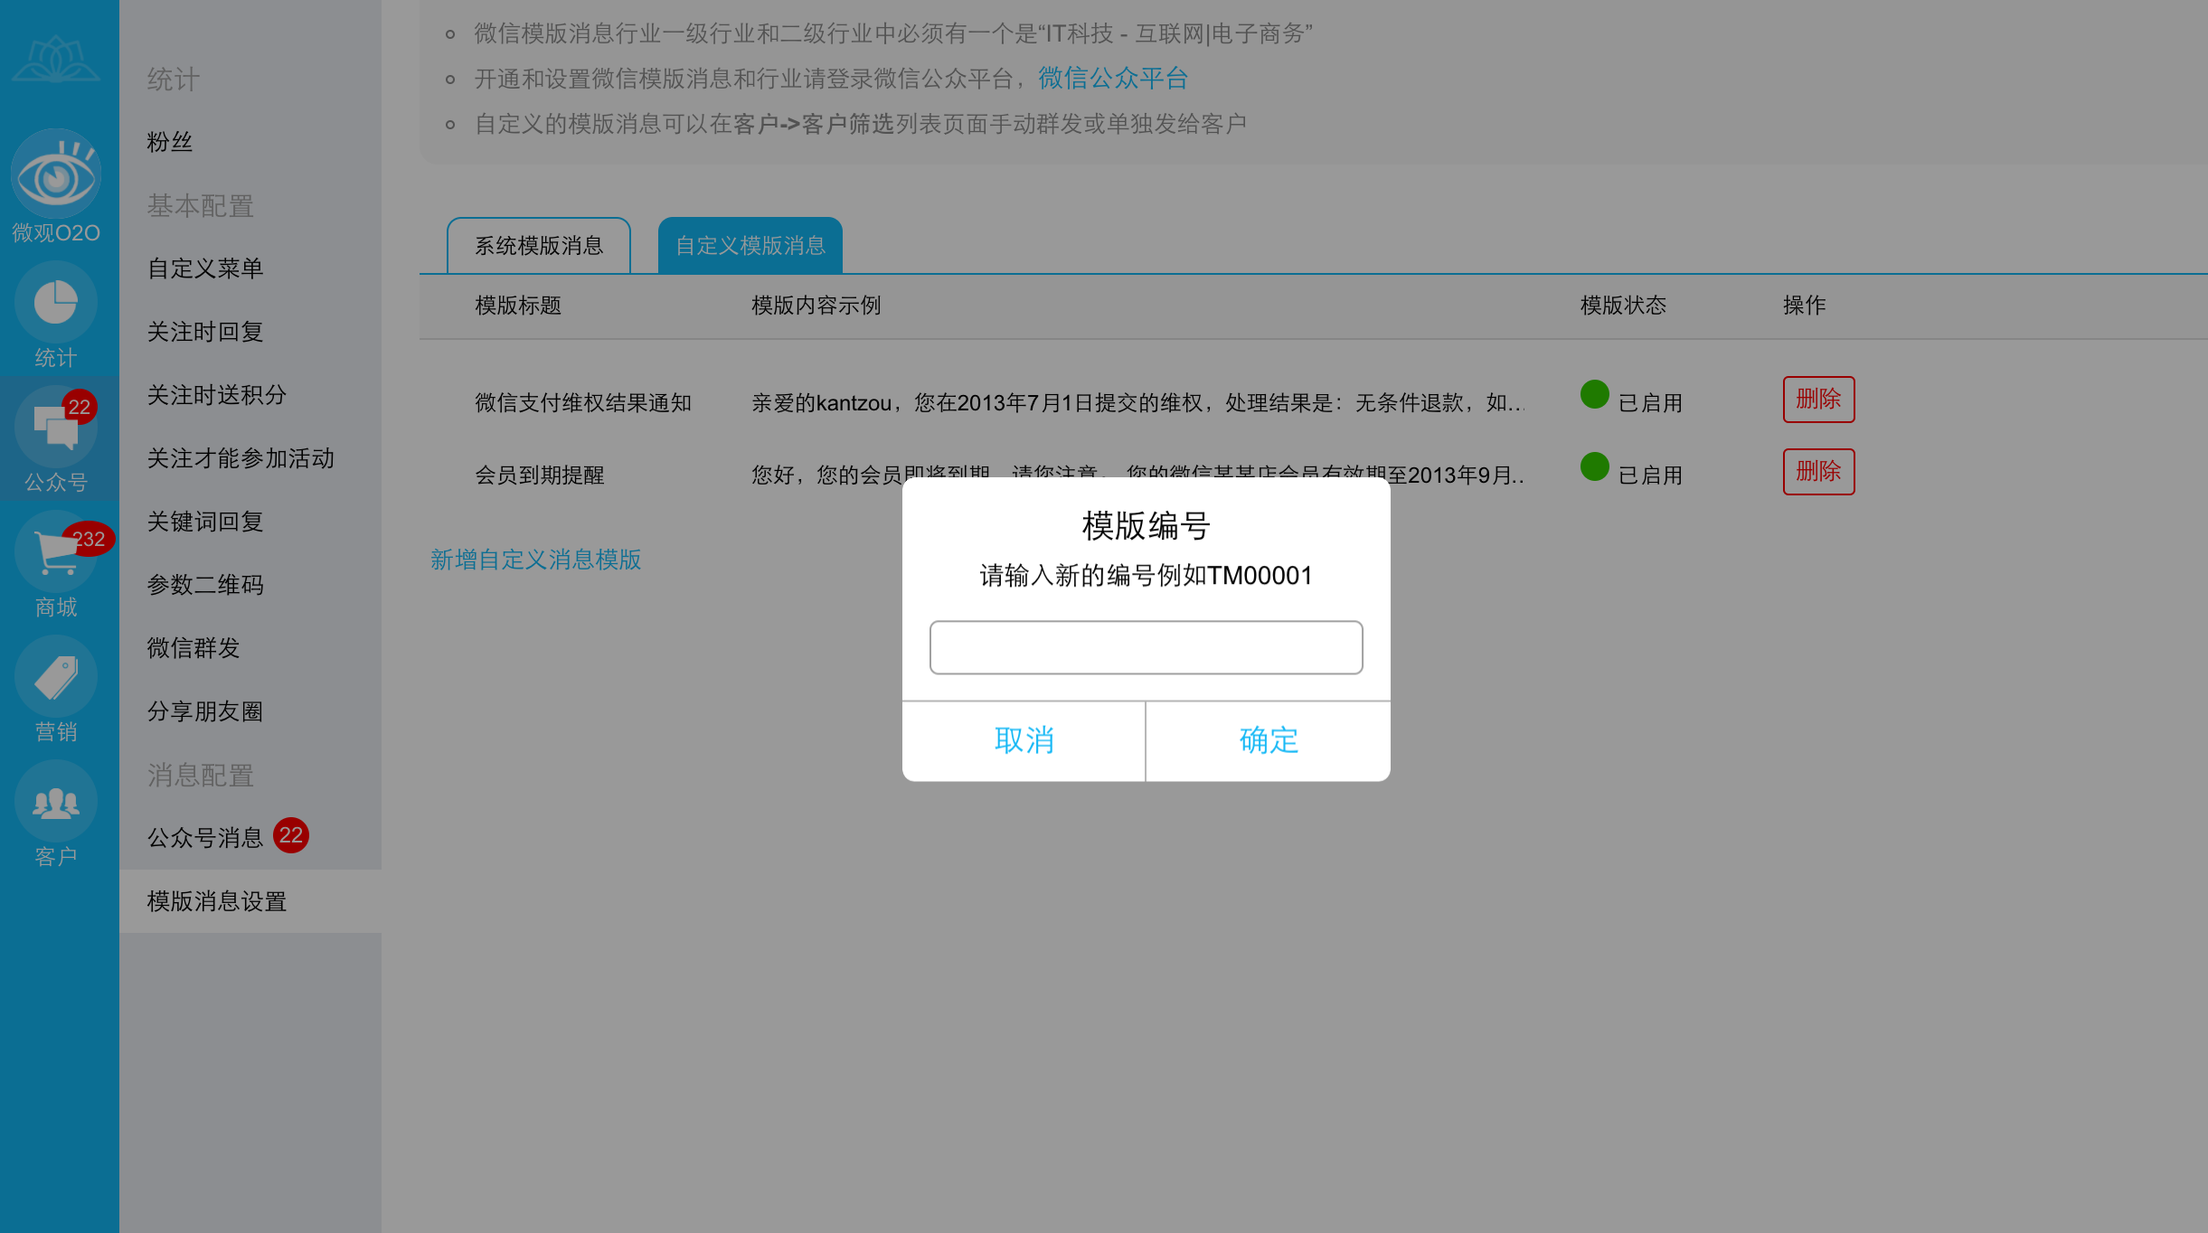Viewport: 2208px width, 1233px height.
Task: Click 确定 in the 模版编号 dialog
Action: tap(1269, 741)
